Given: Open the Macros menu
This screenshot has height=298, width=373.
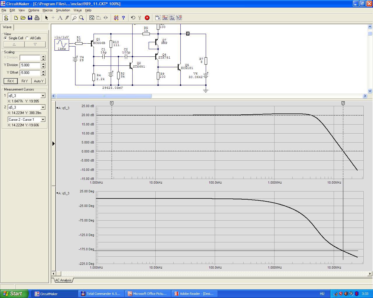Looking at the screenshot, I should pos(47,10).
